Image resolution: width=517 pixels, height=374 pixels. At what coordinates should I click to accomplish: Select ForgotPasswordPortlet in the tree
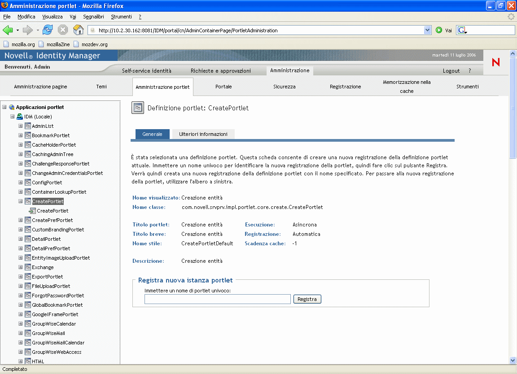58,296
